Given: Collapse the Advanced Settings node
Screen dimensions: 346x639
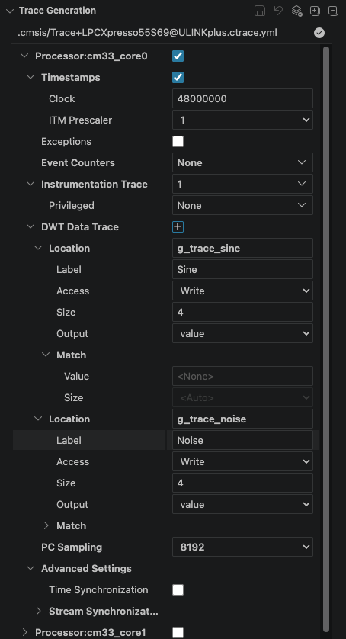Looking at the screenshot, I should 30,569.
